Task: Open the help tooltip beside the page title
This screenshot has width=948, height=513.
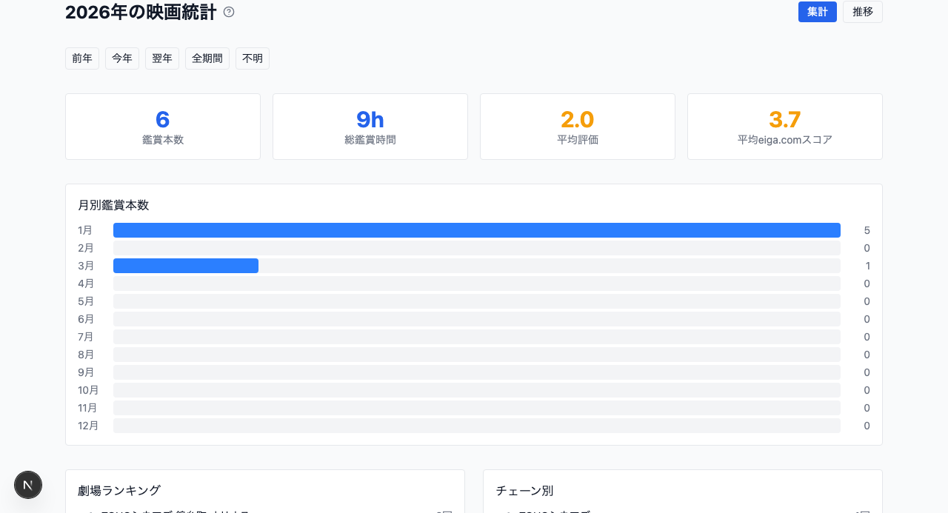Action: [227, 12]
